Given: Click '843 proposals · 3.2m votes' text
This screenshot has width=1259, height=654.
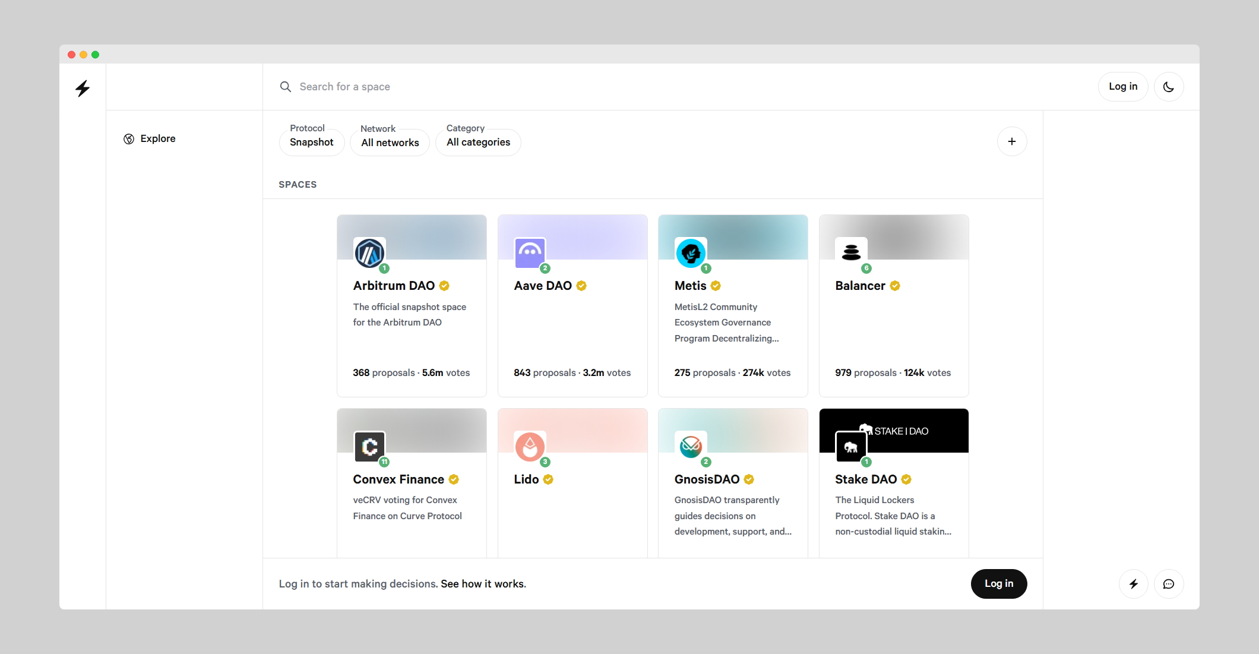Looking at the screenshot, I should (572, 373).
